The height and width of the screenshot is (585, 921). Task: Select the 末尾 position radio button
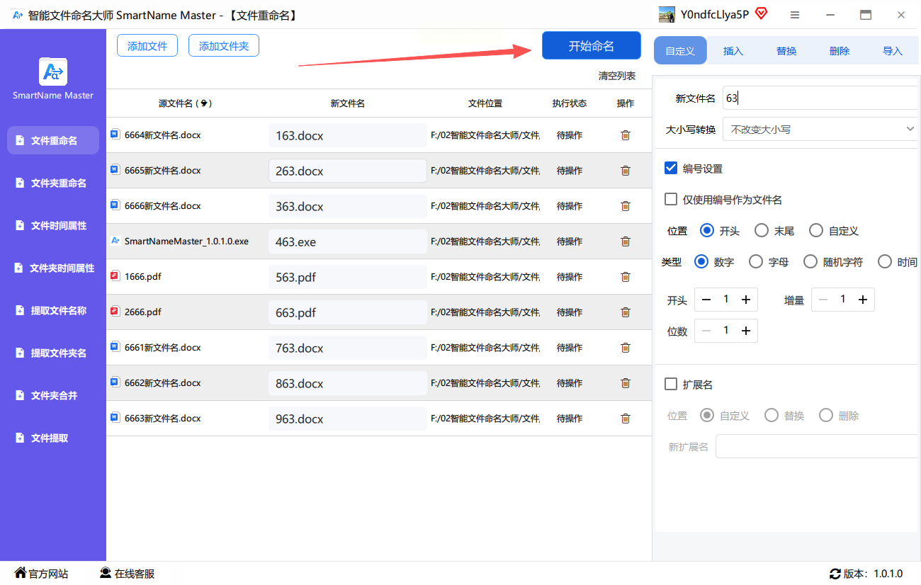762,231
